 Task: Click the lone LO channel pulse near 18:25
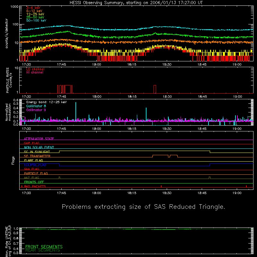coord(155,89)
